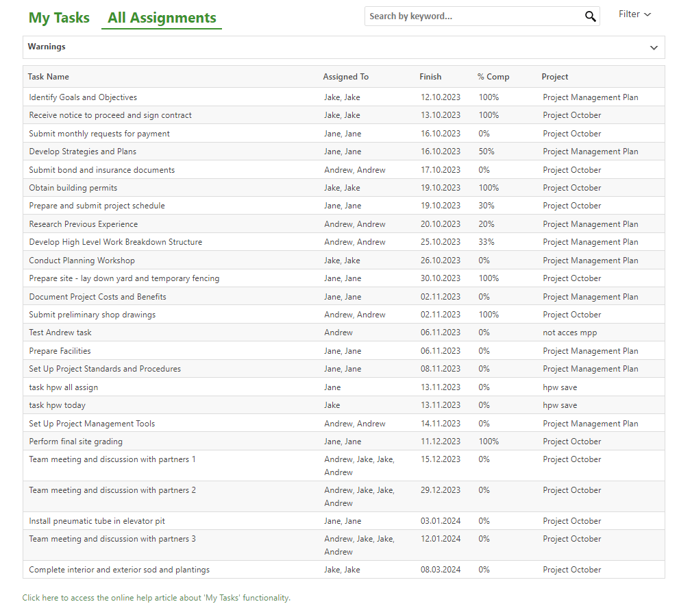679x604 pixels.
Task: Click the magnifying glass search icon
Action: click(590, 16)
